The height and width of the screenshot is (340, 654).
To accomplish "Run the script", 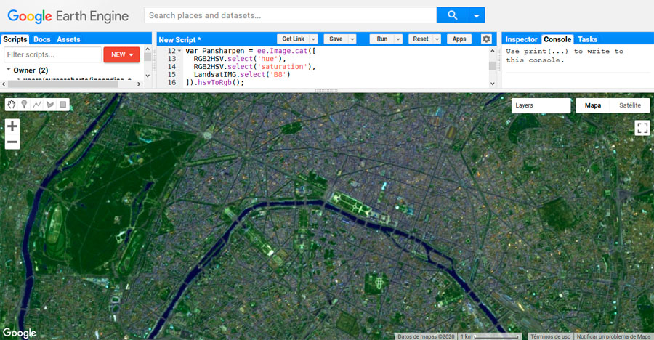I will click(x=382, y=39).
